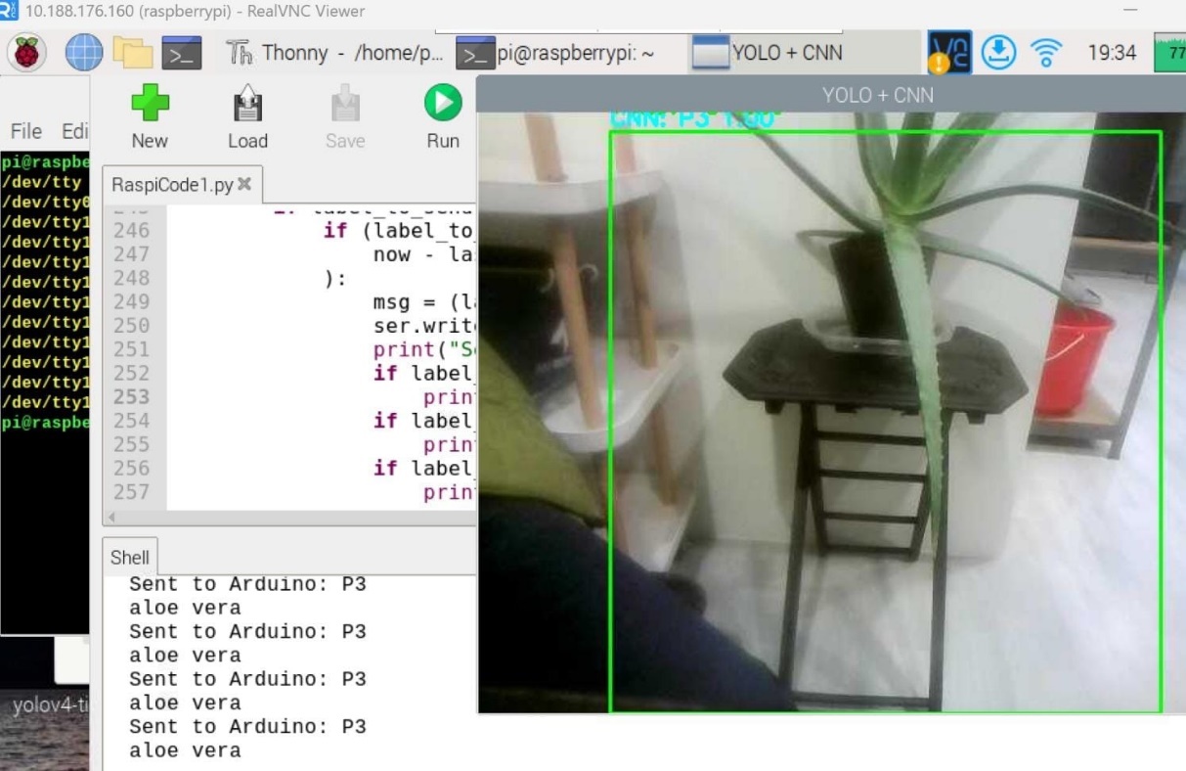
Task: Switch to the Thonny taskbar window
Action: [335, 53]
